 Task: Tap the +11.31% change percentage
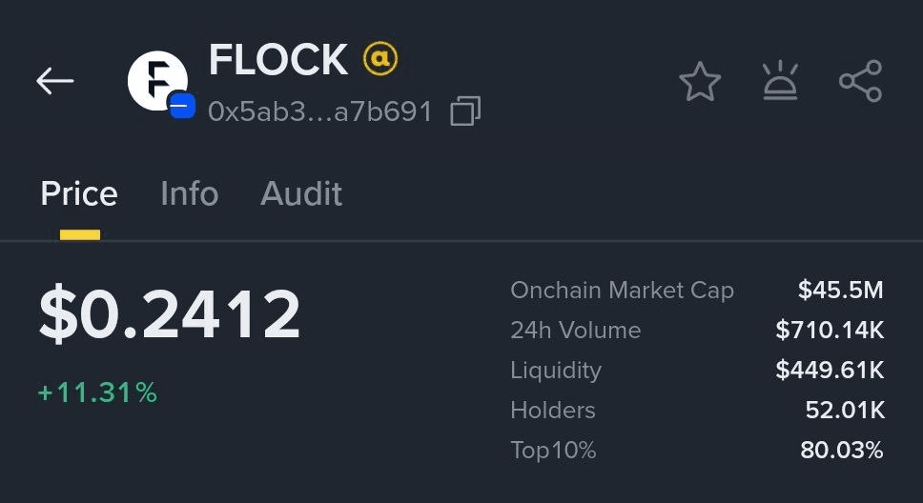(x=97, y=392)
